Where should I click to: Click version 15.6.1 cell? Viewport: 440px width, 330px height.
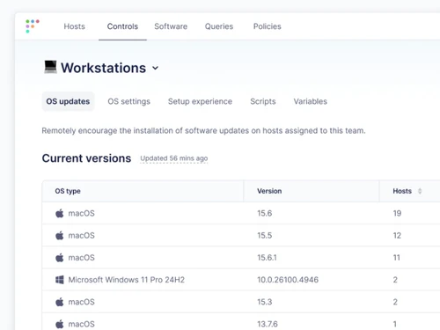(x=267, y=258)
